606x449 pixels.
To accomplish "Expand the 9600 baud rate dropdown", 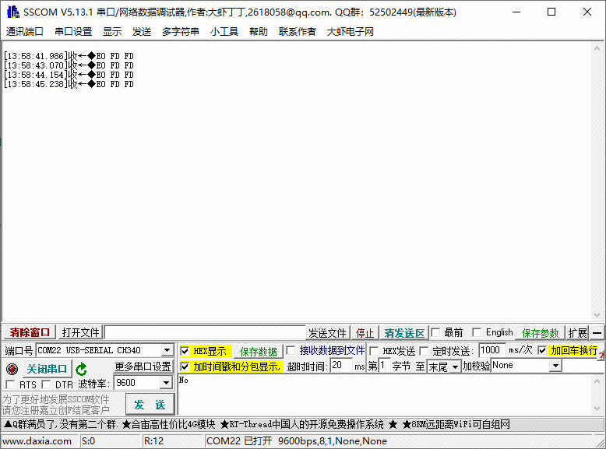I will point(166,383).
